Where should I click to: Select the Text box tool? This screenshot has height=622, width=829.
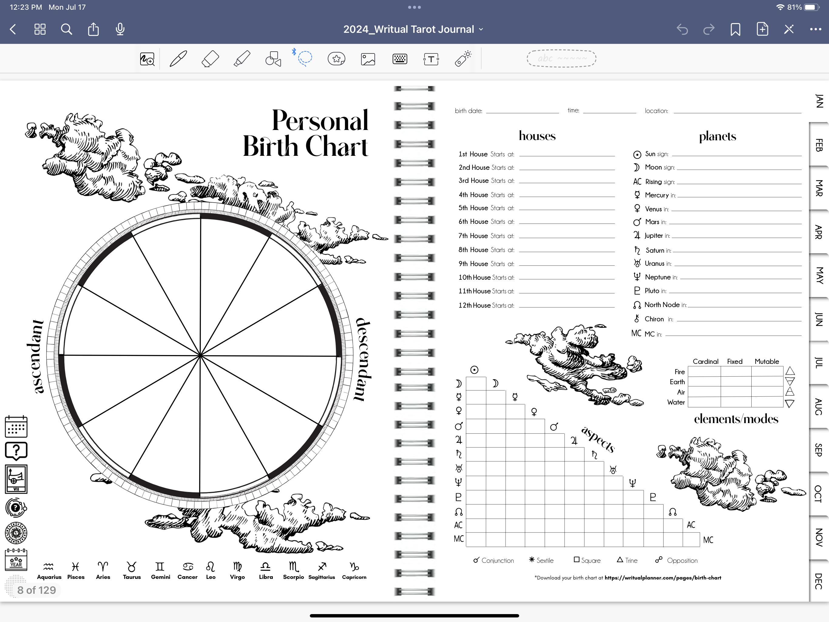point(431,59)
